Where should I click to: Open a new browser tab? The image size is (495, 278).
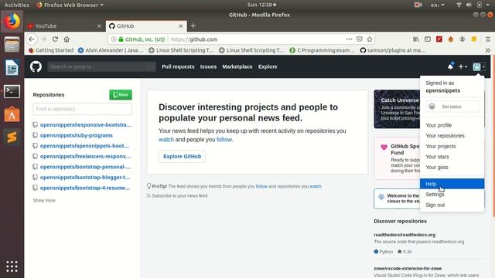point(193,25)
